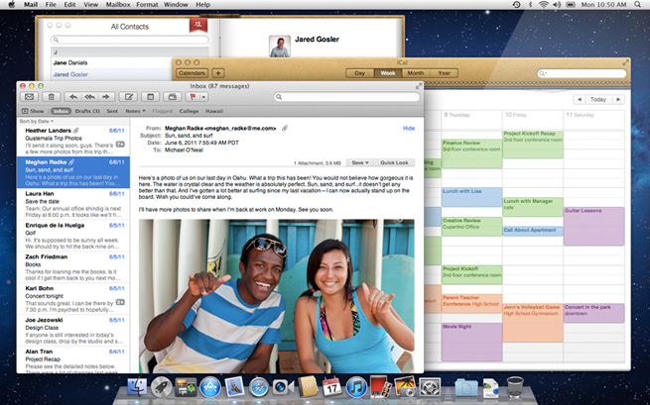Click the Reply All double-arrow icon
Viewport: 650px width, 405px height.
pyautogui.click(x=90, y=97)
